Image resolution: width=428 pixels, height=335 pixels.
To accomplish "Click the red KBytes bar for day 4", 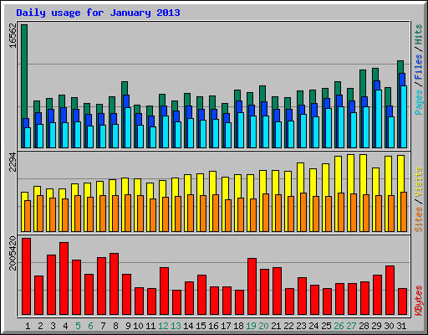I will (x=64, y=279).
